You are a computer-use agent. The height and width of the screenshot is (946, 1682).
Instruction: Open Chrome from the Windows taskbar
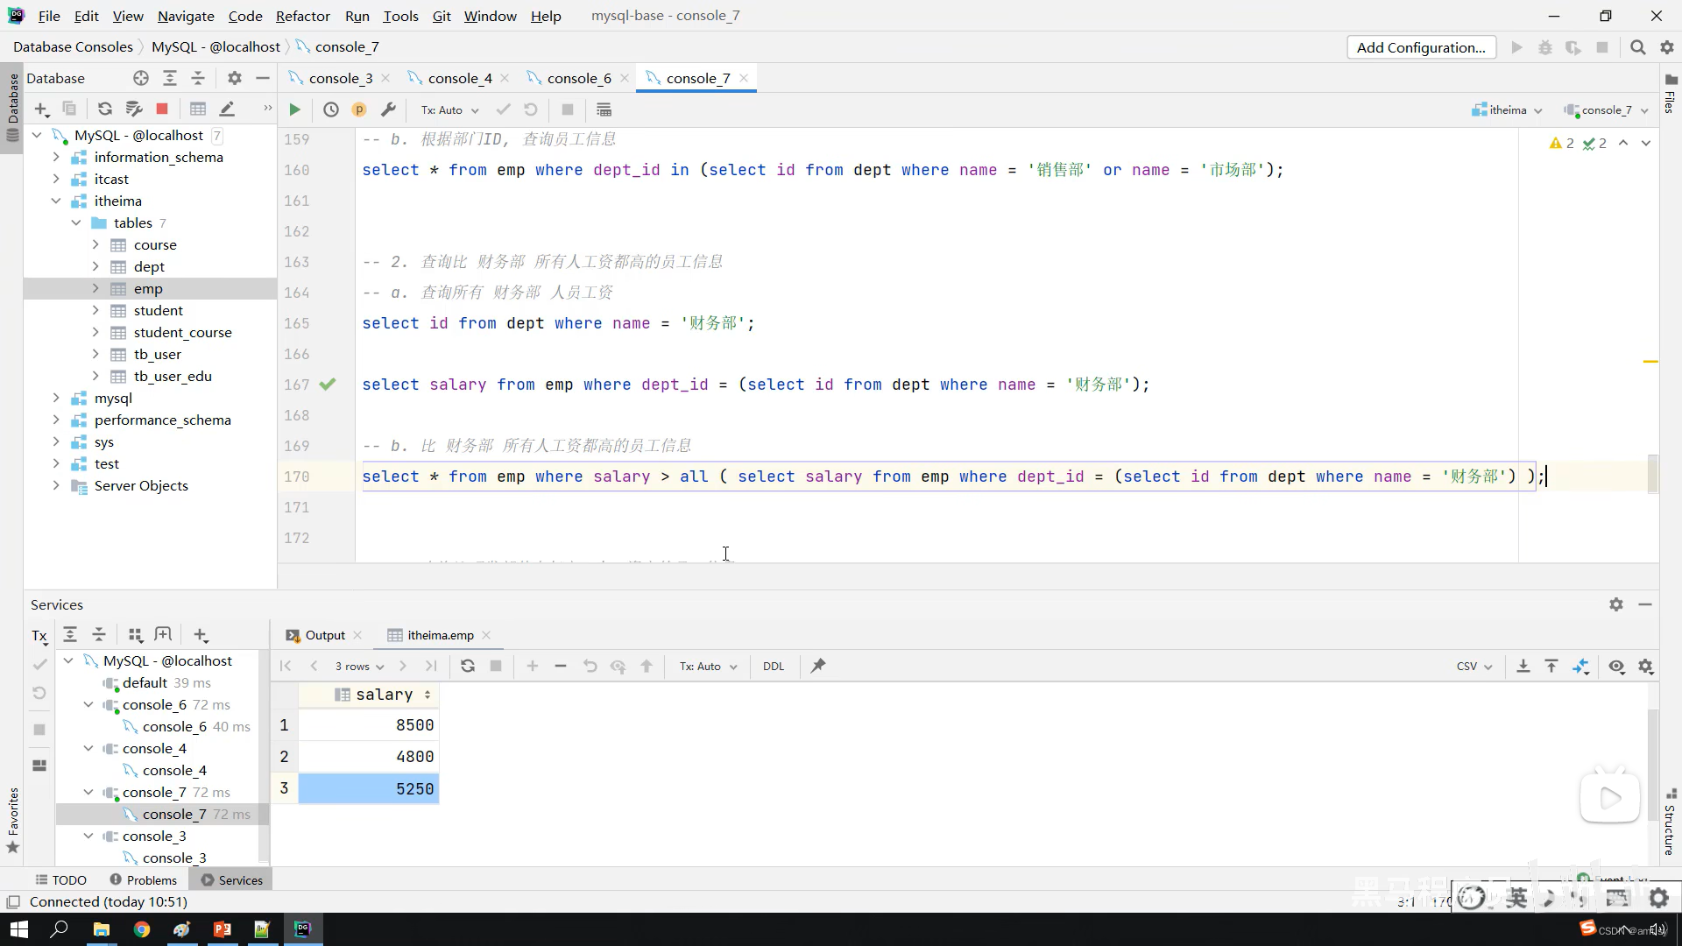point(142,929)
